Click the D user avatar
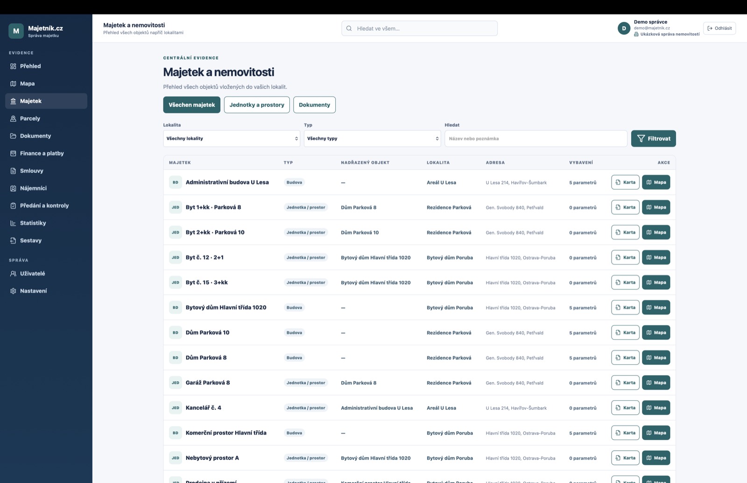 624,28
